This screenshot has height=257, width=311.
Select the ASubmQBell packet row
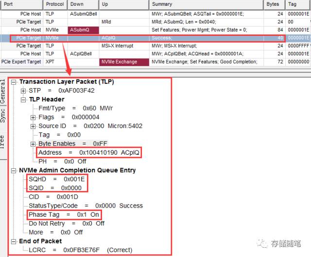coord(155,14)
